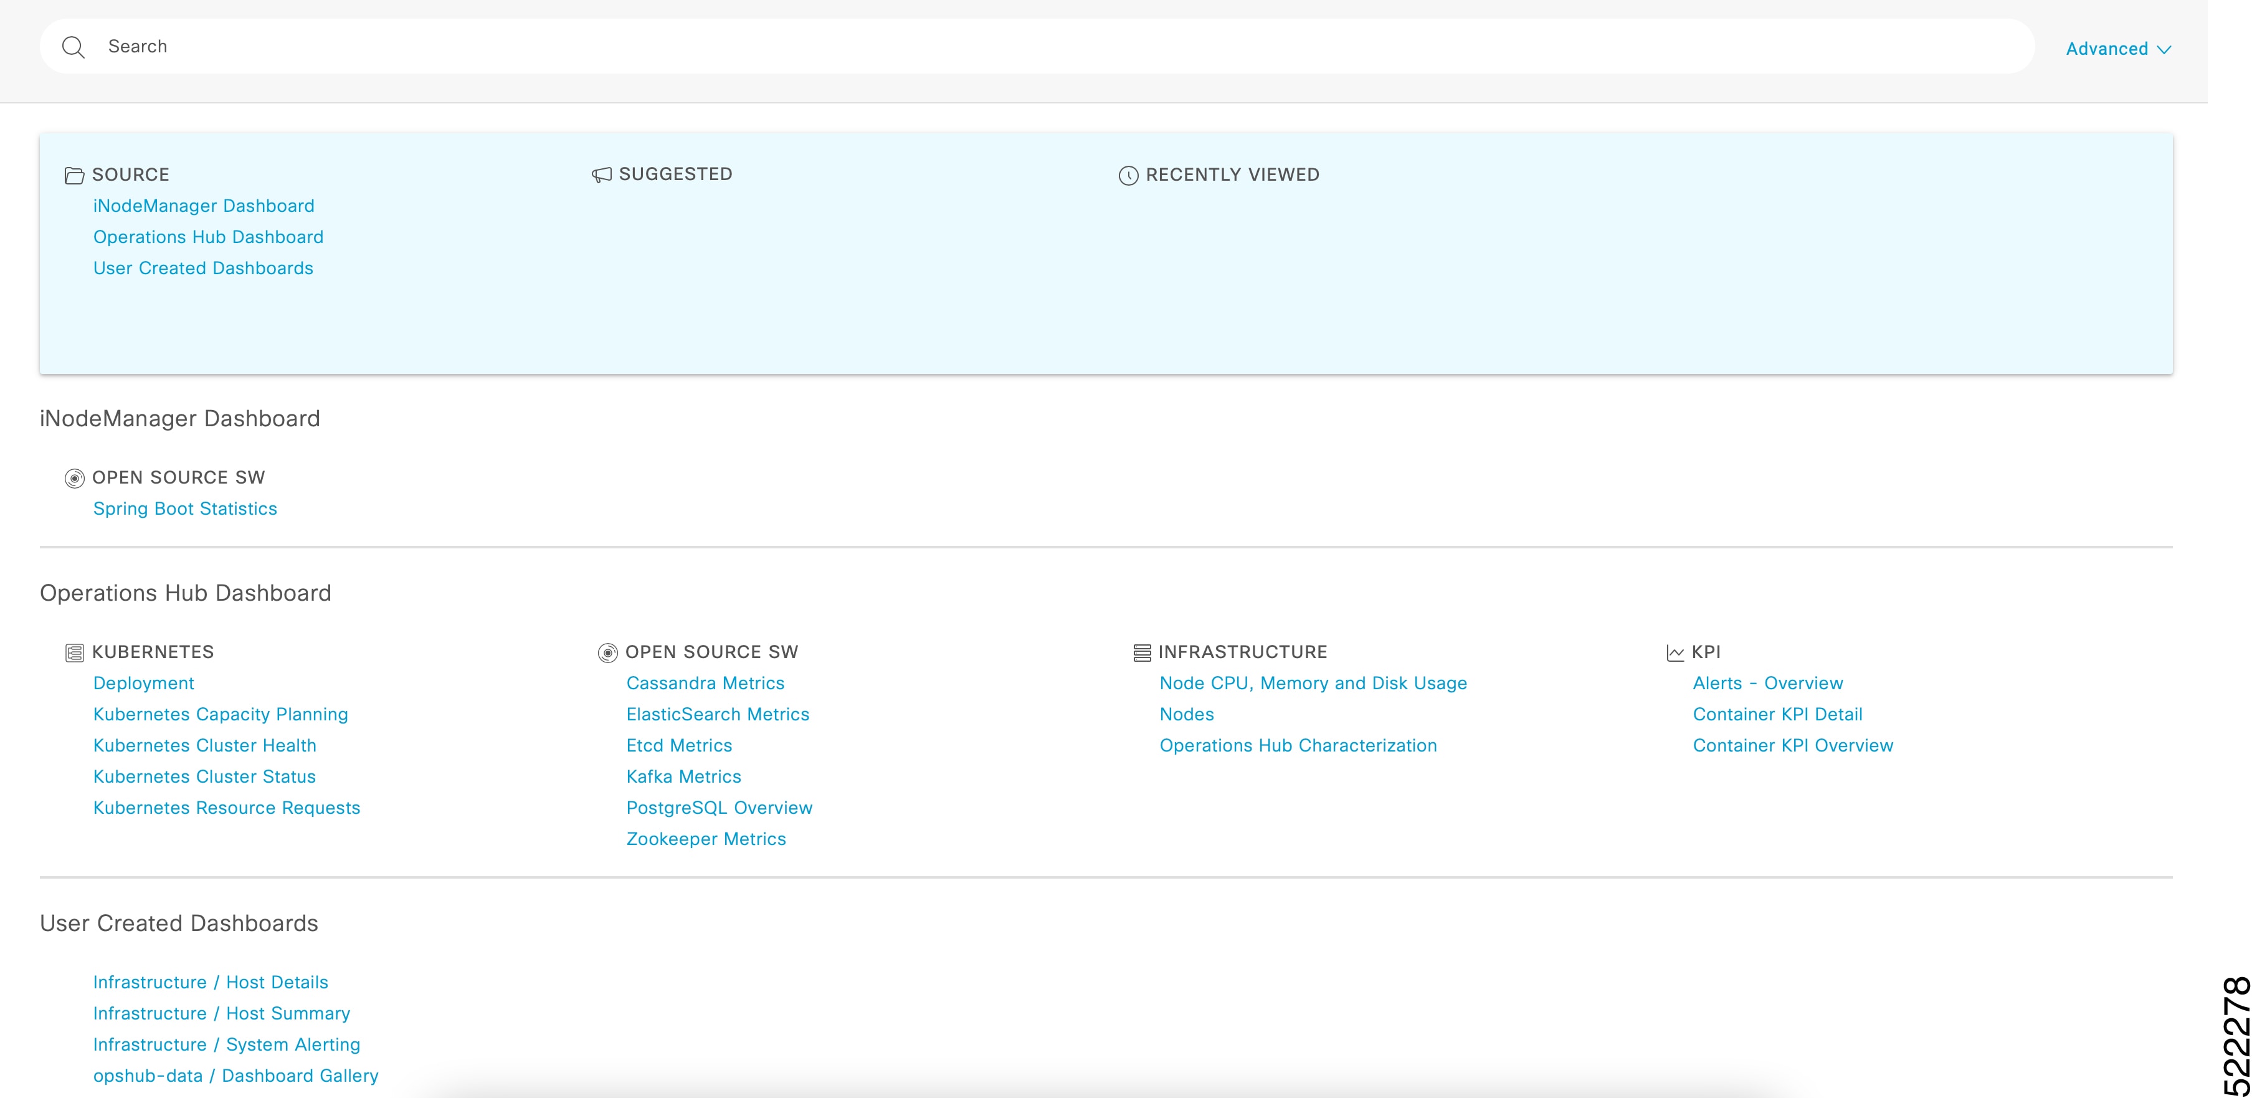Open Operations Hub Characterization
Viewport: 2252px width, 1098px height.
tap(1298, 746)
